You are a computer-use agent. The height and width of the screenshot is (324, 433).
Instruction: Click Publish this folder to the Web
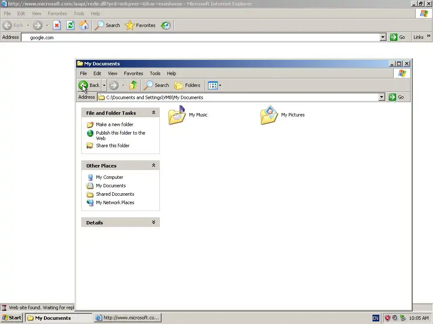pyautogui.click(x=121, y=135)
